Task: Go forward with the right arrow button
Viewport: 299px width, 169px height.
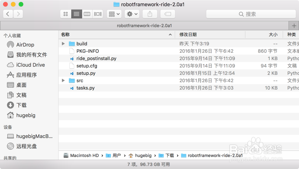Action: pos(18,14)
